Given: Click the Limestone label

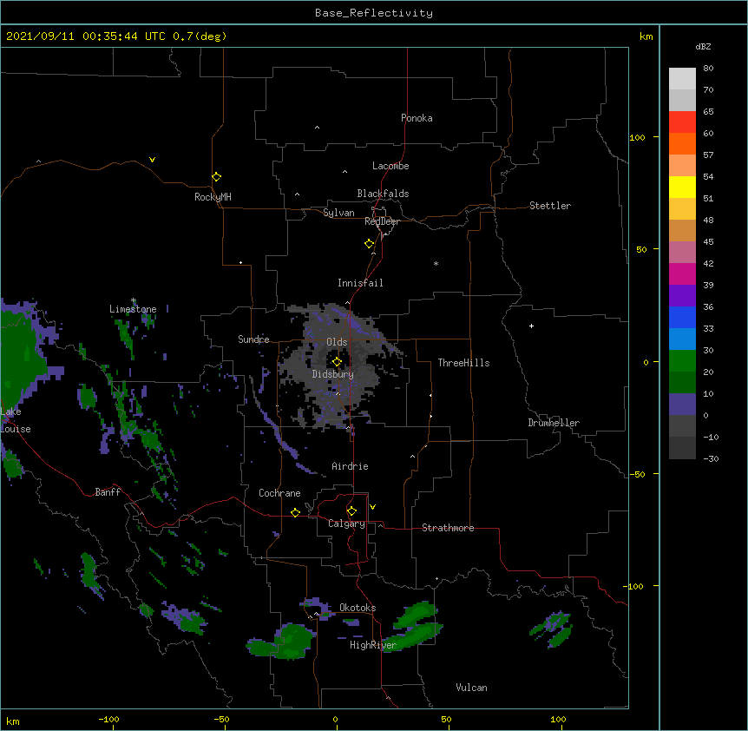Looking at the screenshot, I should pos(133,309).
